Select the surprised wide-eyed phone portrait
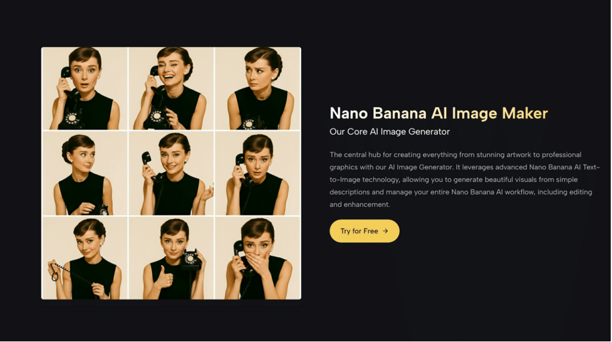Image resolution: width=612 pixels, height=342 pixels. (x=85, y=88)
